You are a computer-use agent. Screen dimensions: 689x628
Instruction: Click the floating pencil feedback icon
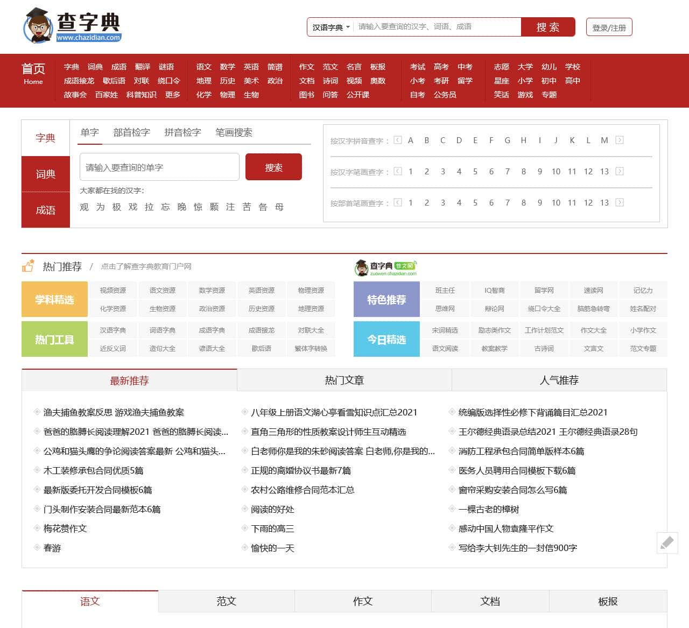coord(667,542)
